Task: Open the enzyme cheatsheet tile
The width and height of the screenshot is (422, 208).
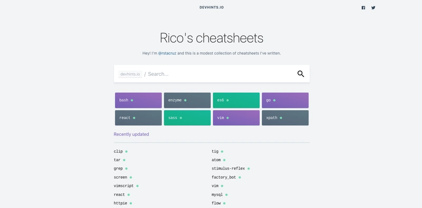Action: [x=187, y=100]
